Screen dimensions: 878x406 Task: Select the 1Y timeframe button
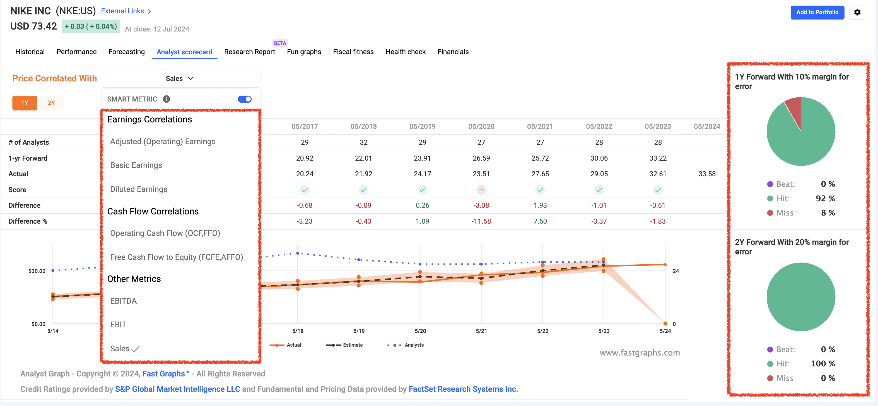pyautogui.click(x=25, y=103)
